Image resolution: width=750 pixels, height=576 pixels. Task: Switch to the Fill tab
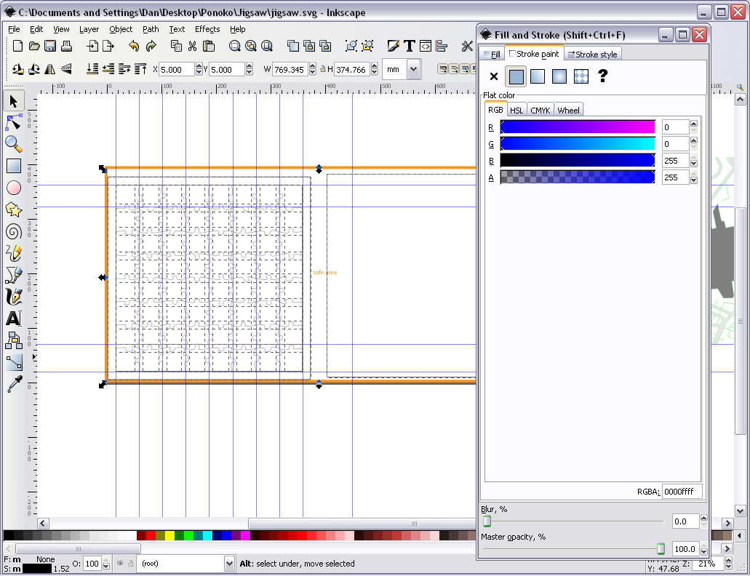[x=492, y=54]
